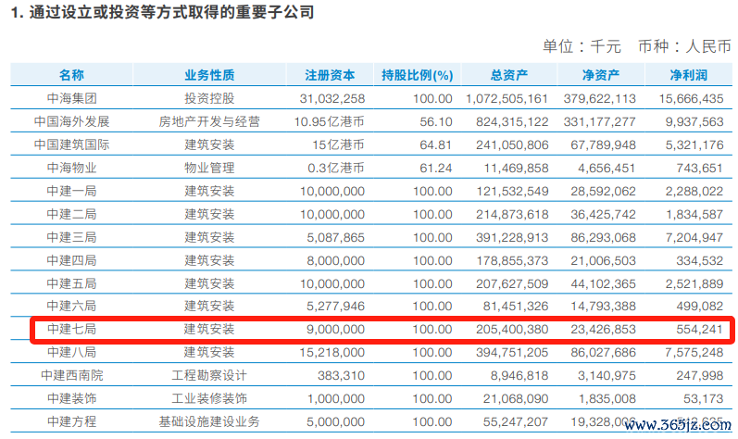Click net assets 331,177,277
This screenshot has width=738, height=439.
pos(600,121)
